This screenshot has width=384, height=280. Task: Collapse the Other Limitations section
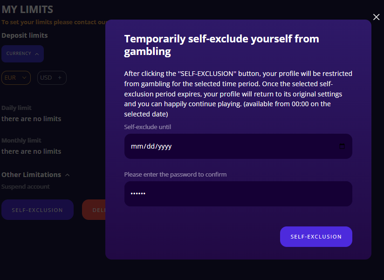click(68, 175)
